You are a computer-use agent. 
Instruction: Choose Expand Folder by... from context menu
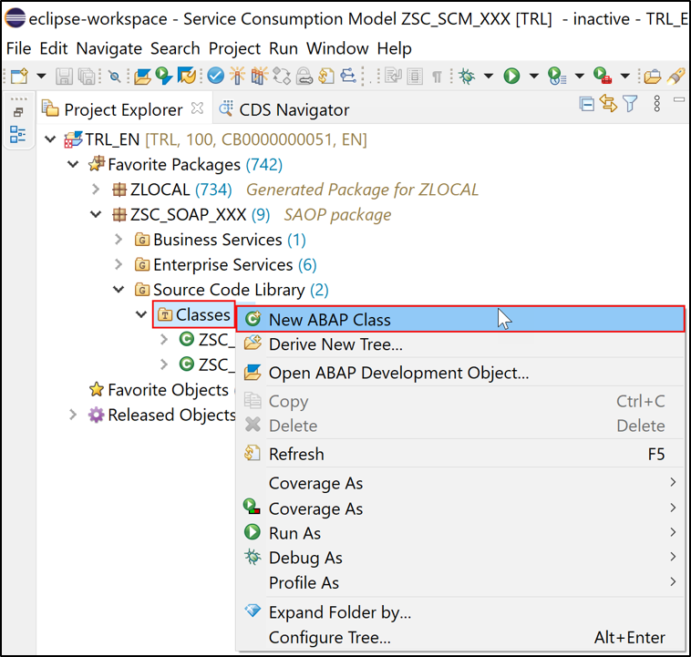pos(460,612)
